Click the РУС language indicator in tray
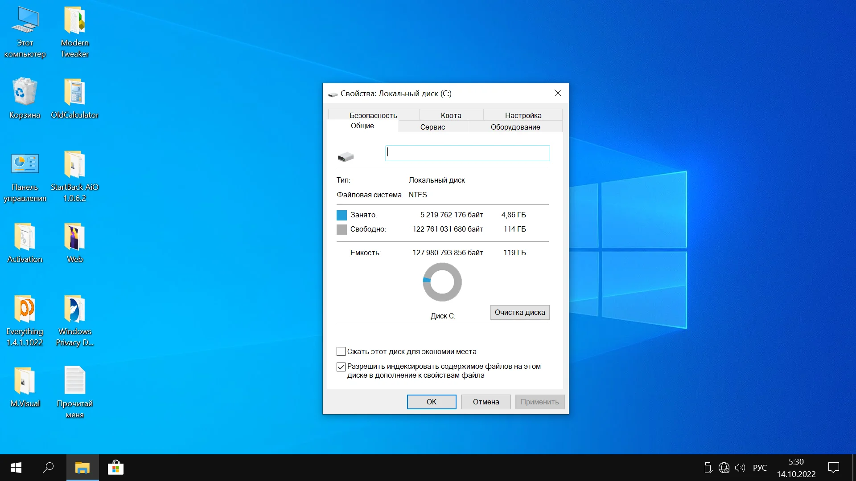 pyautogui.click(x=760, y=468)
